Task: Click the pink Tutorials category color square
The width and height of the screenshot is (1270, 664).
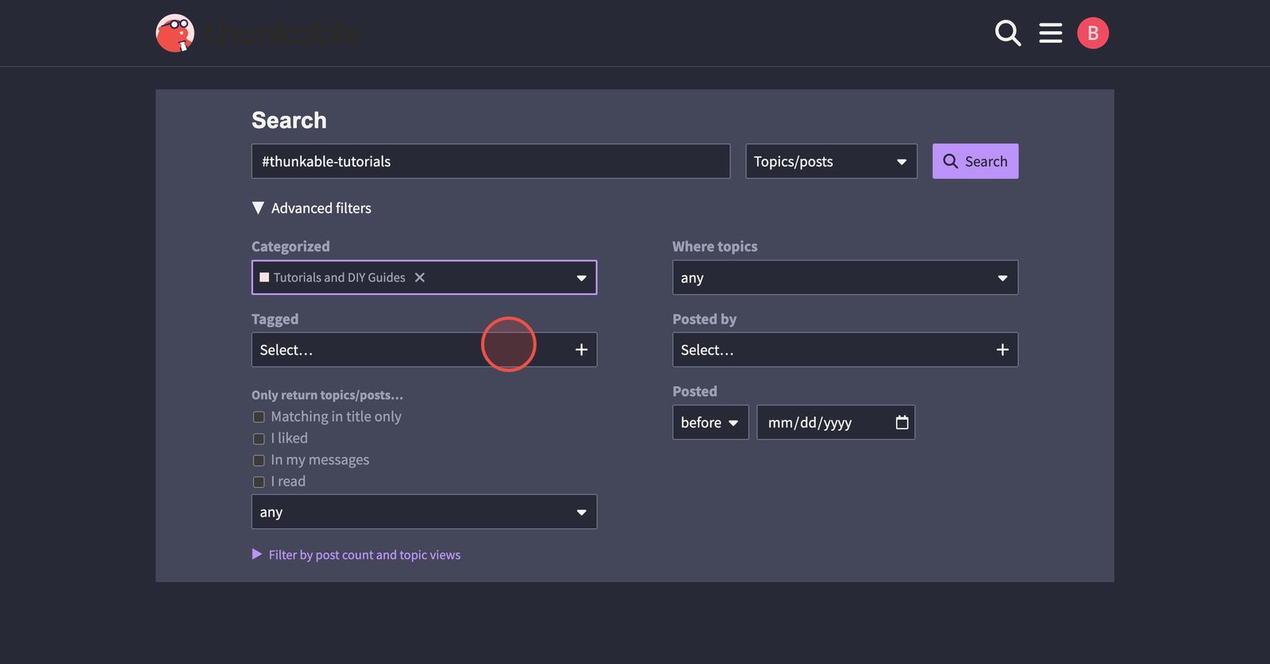Action: (x=264, y=278)
